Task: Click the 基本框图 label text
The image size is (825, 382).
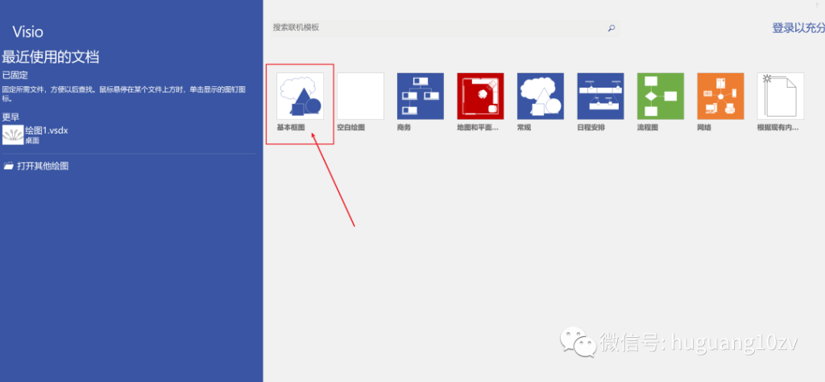Action: click(290, 127)
